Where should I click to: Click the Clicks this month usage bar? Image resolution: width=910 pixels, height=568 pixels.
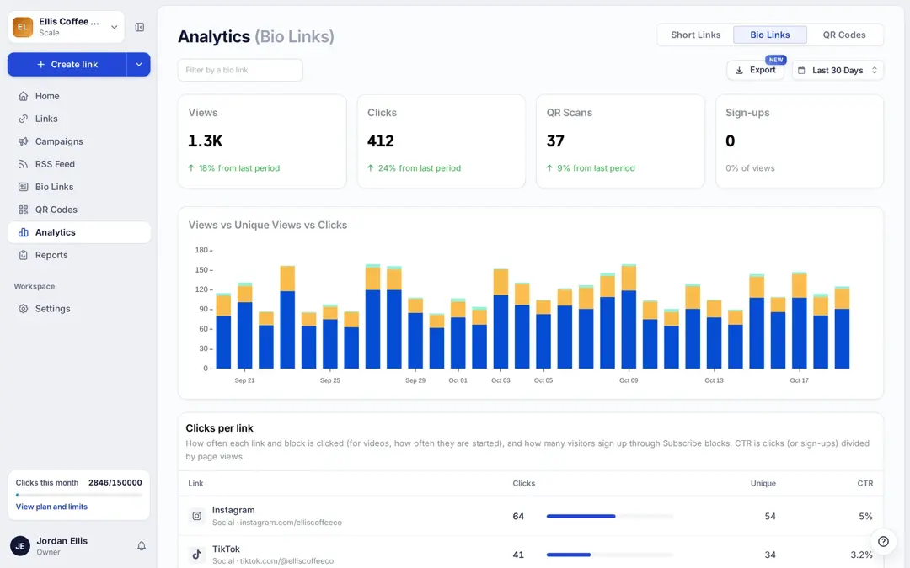(x=79, y=495)
